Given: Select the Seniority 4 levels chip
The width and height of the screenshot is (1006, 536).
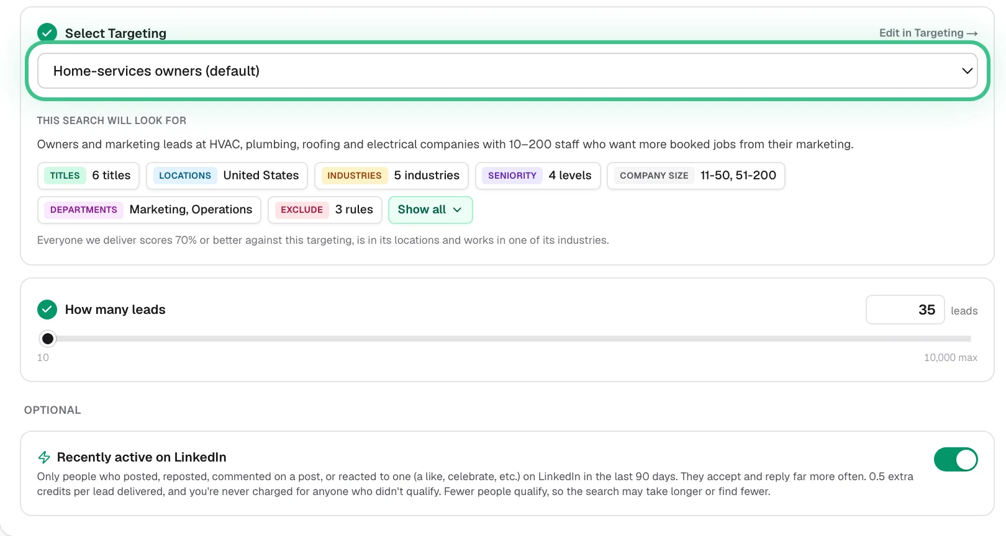Looking at the screenshot, I should click(538, 176).
